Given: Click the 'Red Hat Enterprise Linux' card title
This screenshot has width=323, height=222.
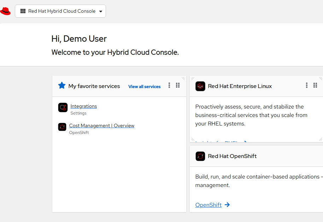Looking at the screenshot, I should tap(240, 86).
